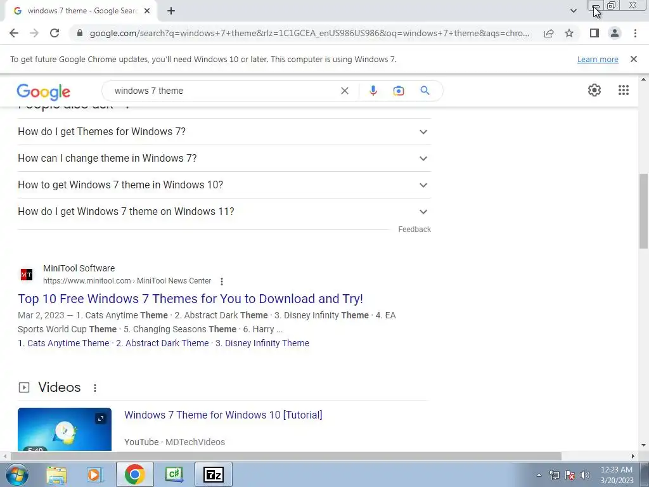Click into the search field with windows 7 theme

pos(224,91)
